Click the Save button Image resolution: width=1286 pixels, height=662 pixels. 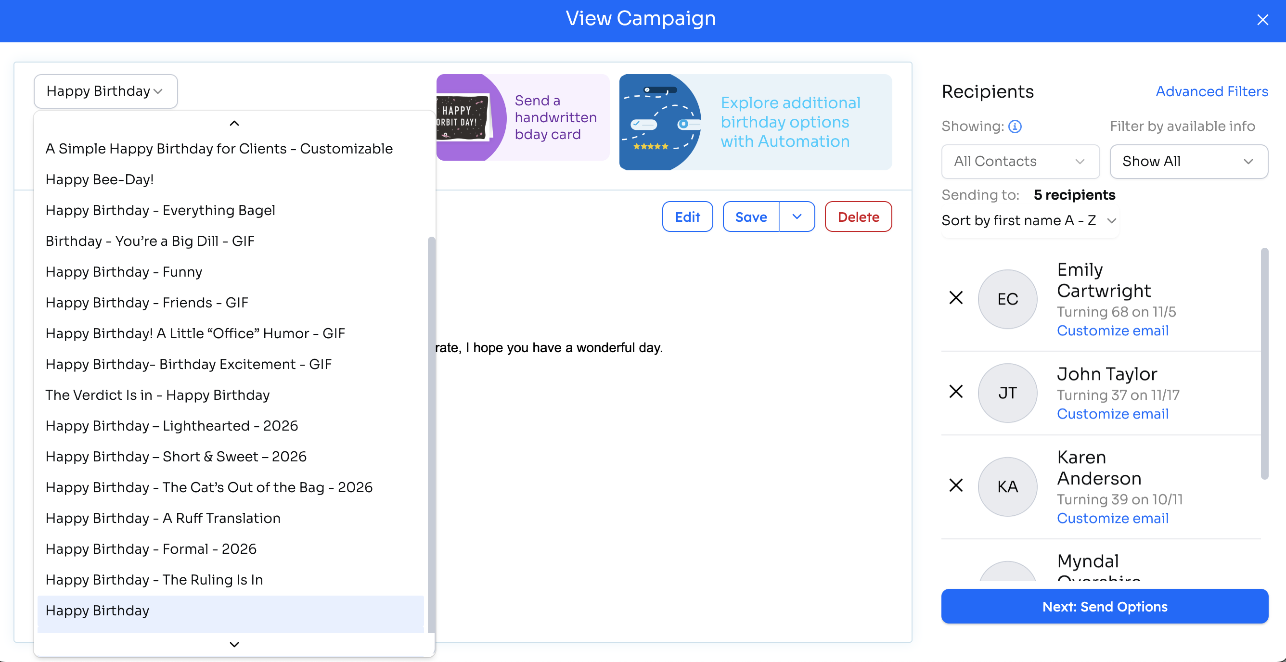pyautogui.click(x=751, y=217)
